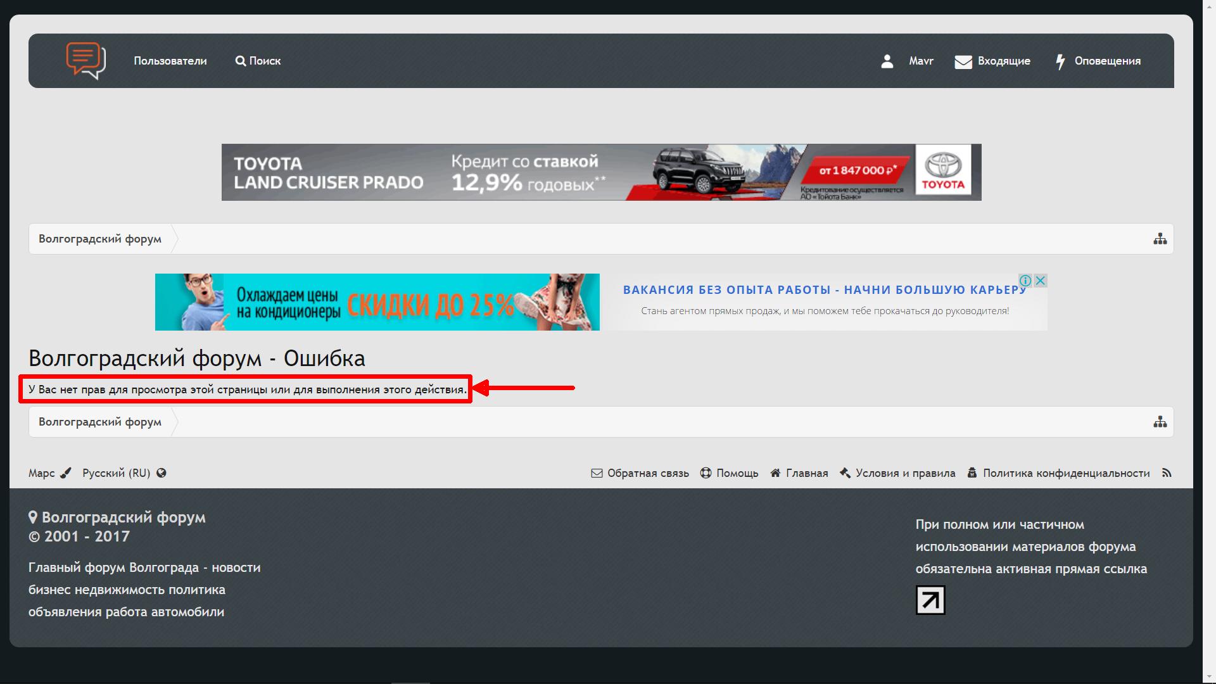The width and height of the screenshot is (1216, 684).
Task: Click the Toyota Land Cruiser Prado banner
Action: [601, 172]
